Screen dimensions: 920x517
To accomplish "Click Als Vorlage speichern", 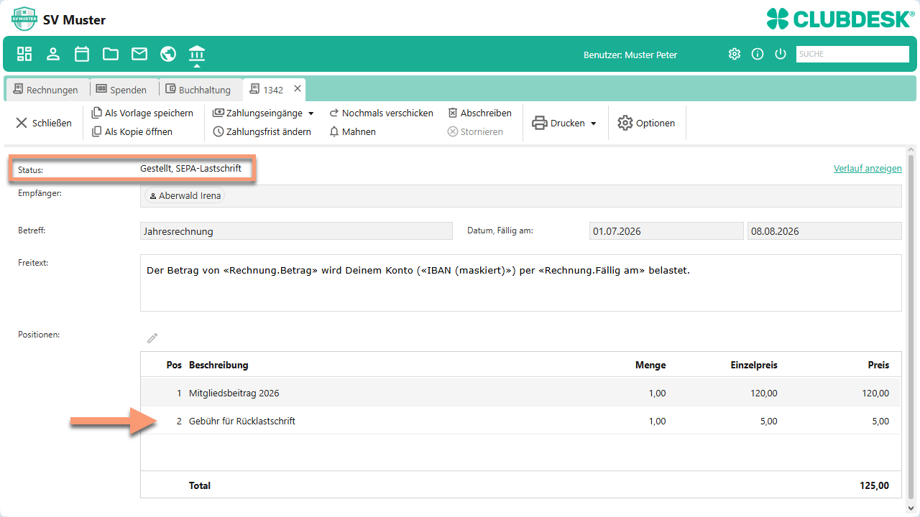I will point(142,113).
